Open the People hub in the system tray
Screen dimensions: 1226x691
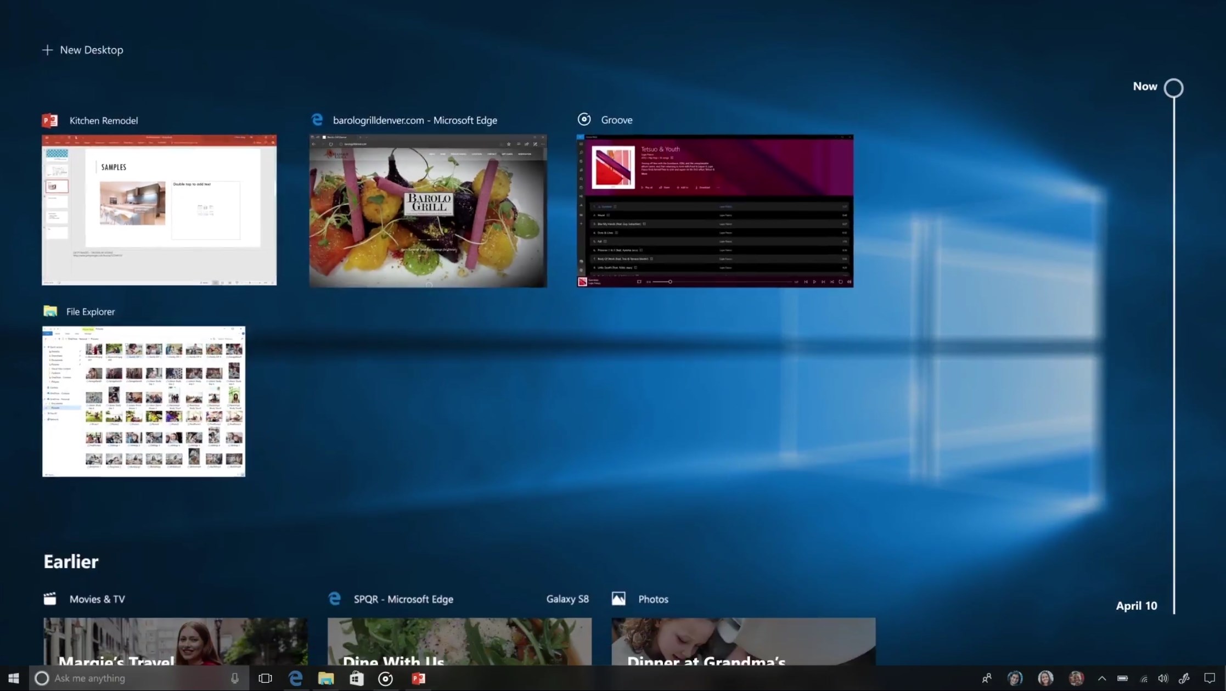[986, 678]
